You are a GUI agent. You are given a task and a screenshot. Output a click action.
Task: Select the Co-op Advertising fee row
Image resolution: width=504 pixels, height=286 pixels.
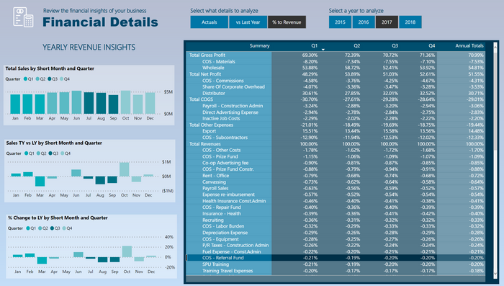tap(336, 163)
